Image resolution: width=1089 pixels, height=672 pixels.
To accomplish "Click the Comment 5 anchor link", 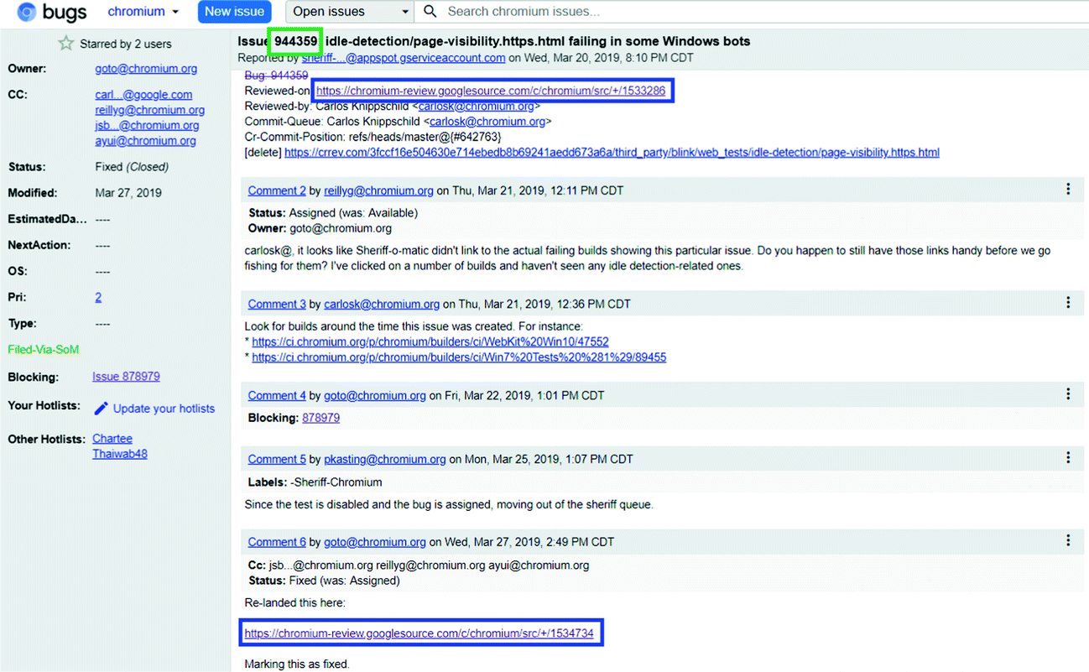I will (x=277, y=459).
